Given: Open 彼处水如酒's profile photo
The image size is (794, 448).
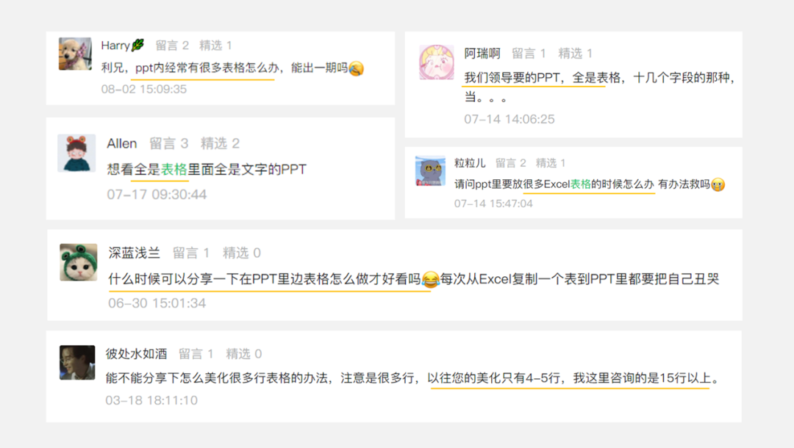Looking at the screenshot, I should (77, 363).
